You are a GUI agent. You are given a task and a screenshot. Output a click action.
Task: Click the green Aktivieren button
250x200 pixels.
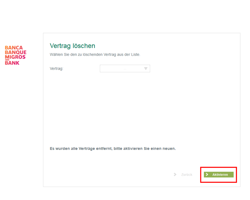[219, 174]
